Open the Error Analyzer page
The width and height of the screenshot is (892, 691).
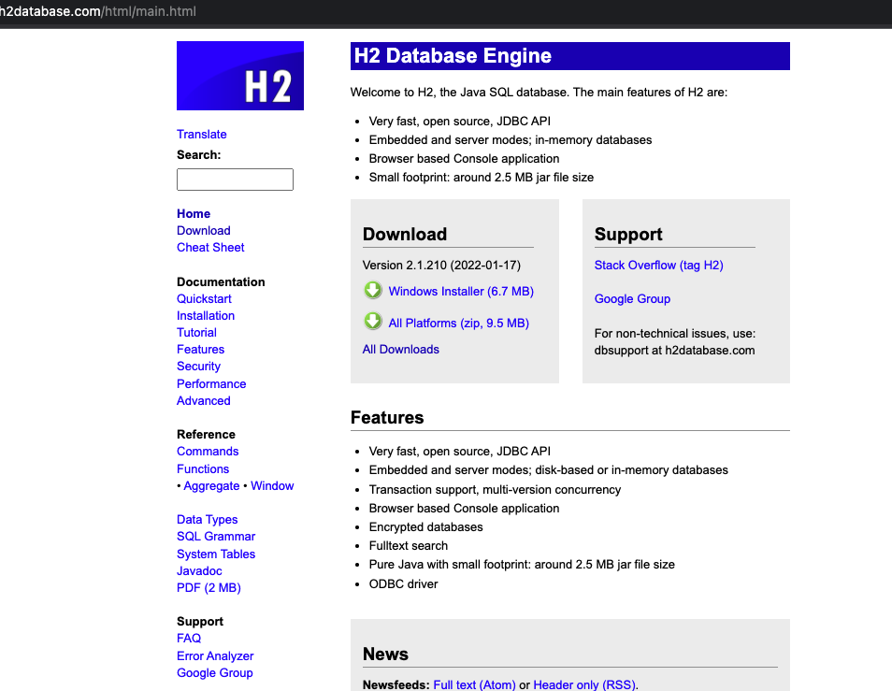point(215,656)
